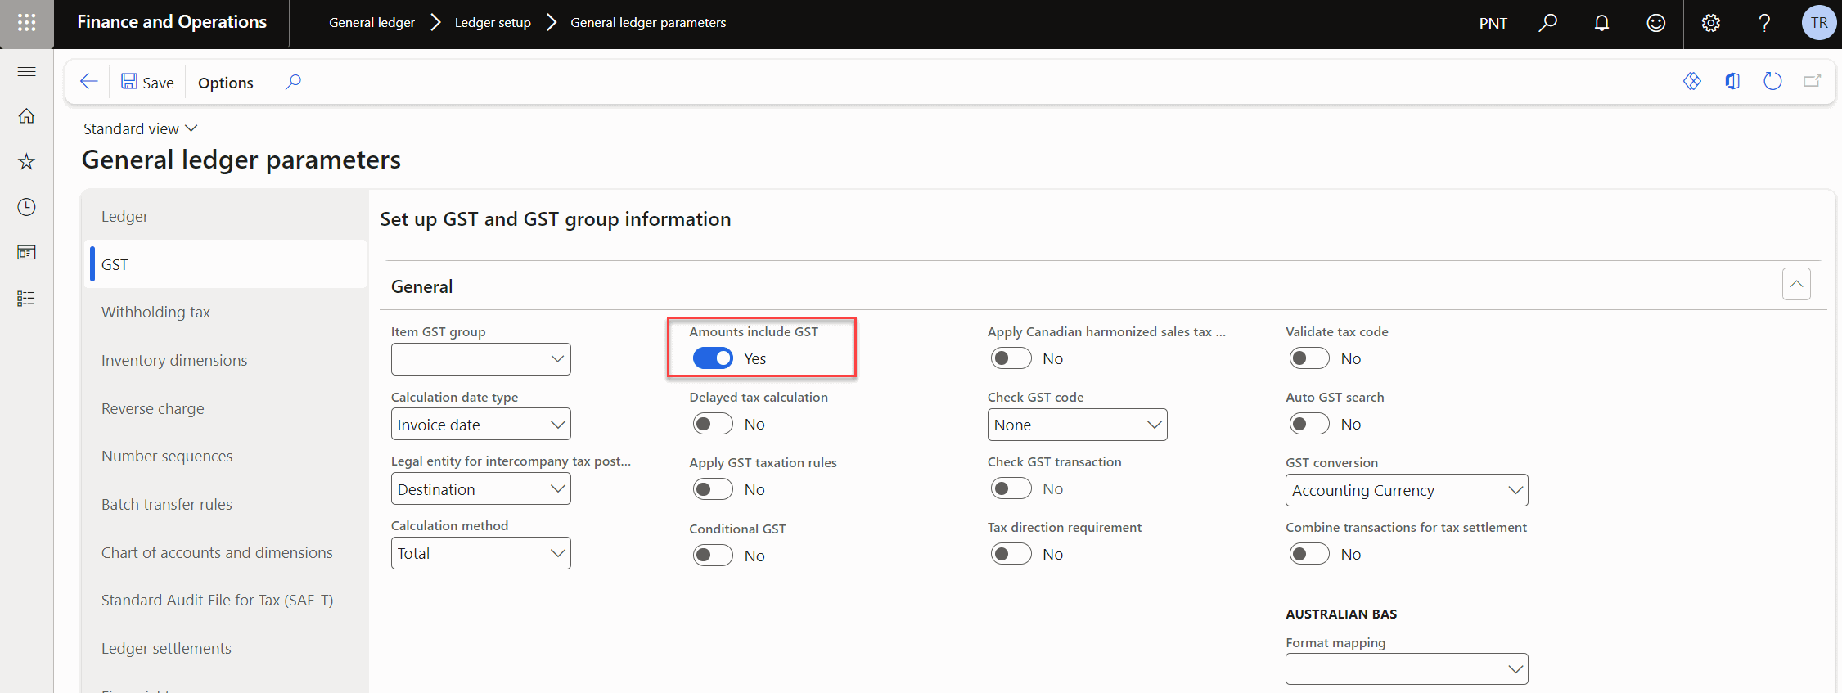Open Legal entity for intercompany tax dropdown
This screenshot has width=1842, height=693.
point(481,489)
